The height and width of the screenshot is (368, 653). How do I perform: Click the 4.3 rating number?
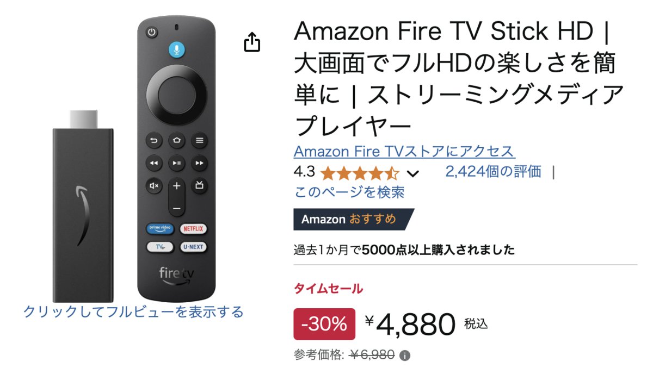pyautogui.click(x=304, y=172)
